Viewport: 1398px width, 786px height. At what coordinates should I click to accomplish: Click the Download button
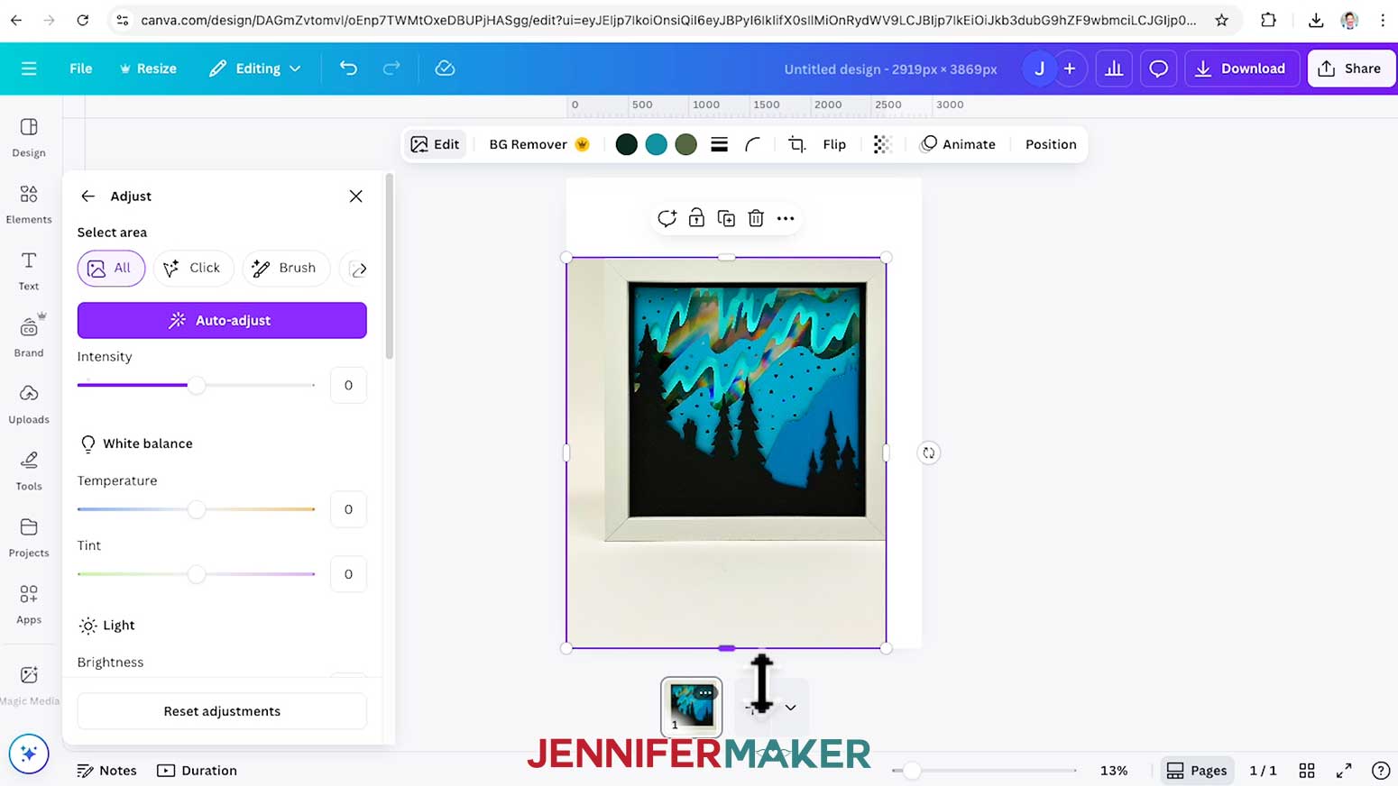[1242, 69]
